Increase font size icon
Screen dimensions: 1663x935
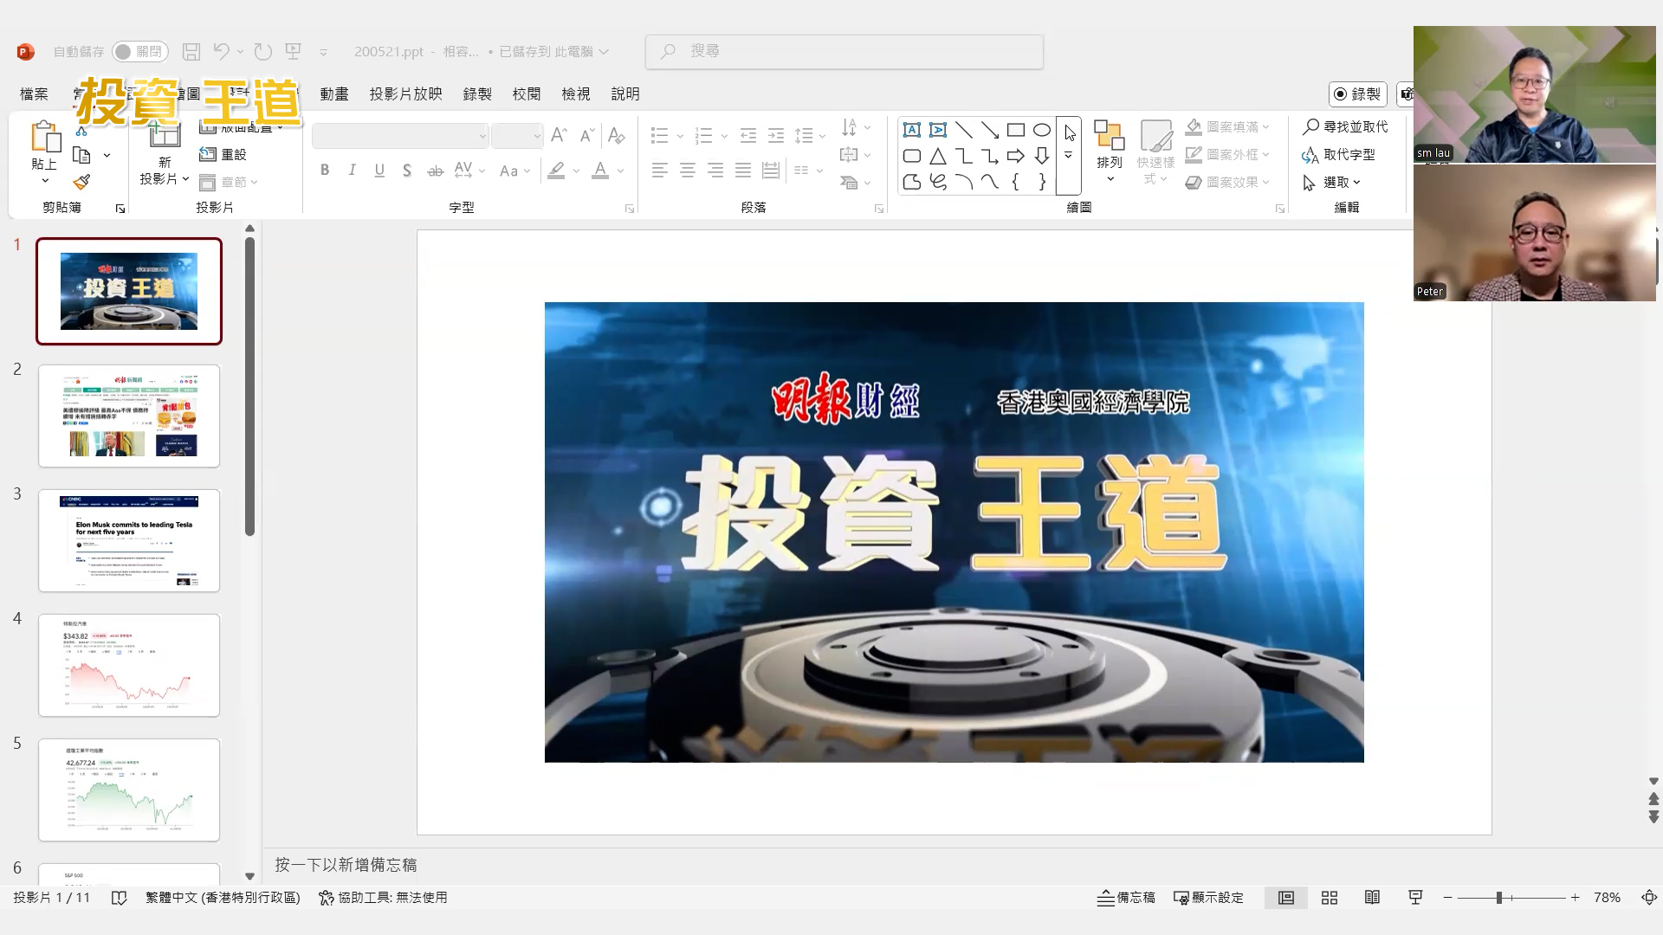tap(560, 136)
